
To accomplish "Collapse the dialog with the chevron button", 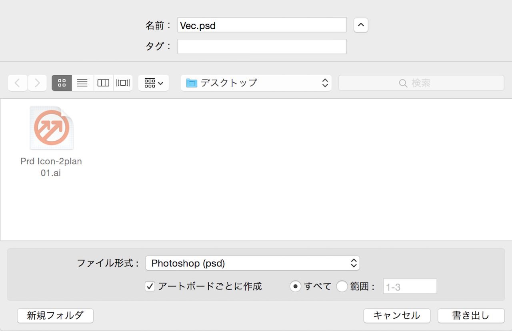I will tap(361, 25).
